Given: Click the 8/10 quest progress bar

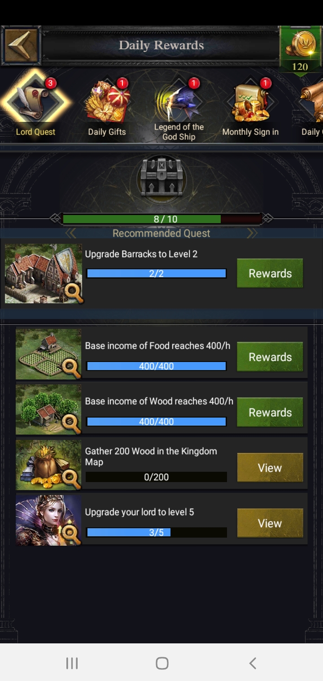Looking at the screenshot, I should (161, 219).
